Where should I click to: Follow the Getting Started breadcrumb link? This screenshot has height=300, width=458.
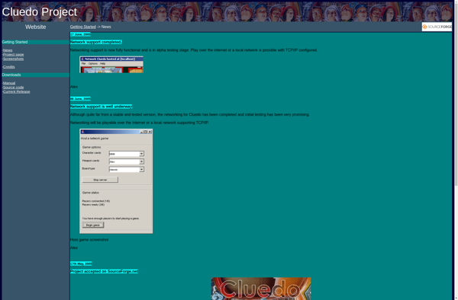(83, 27)
